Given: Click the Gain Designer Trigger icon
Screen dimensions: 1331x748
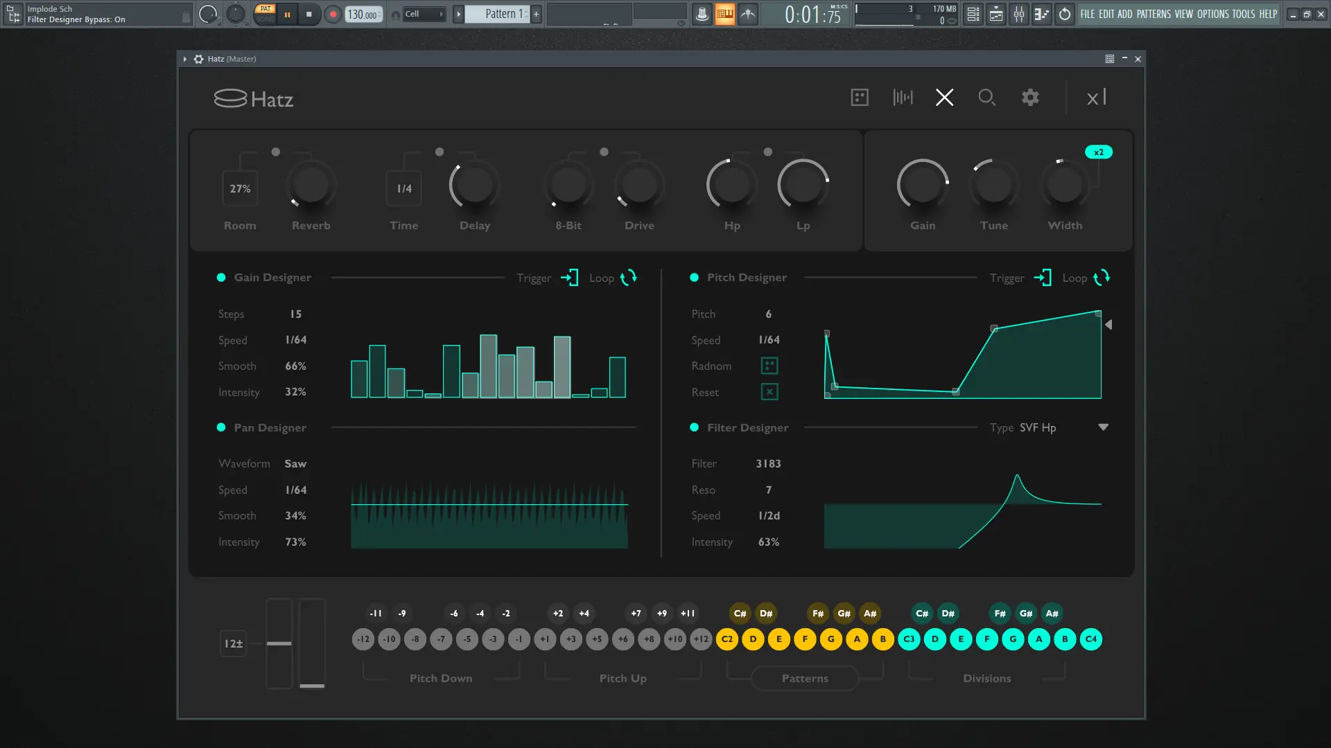Looking at the screenshot, I should click(x=569, y=278).
